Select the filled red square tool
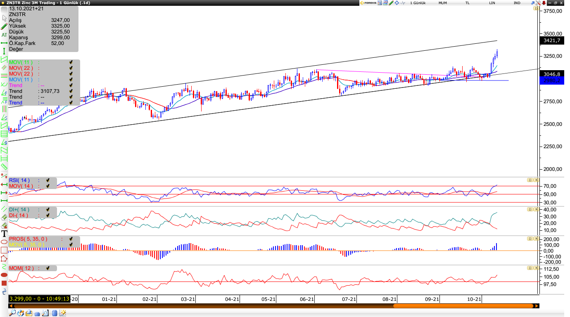This screenshot has height=317, width=570. (4, 283)
